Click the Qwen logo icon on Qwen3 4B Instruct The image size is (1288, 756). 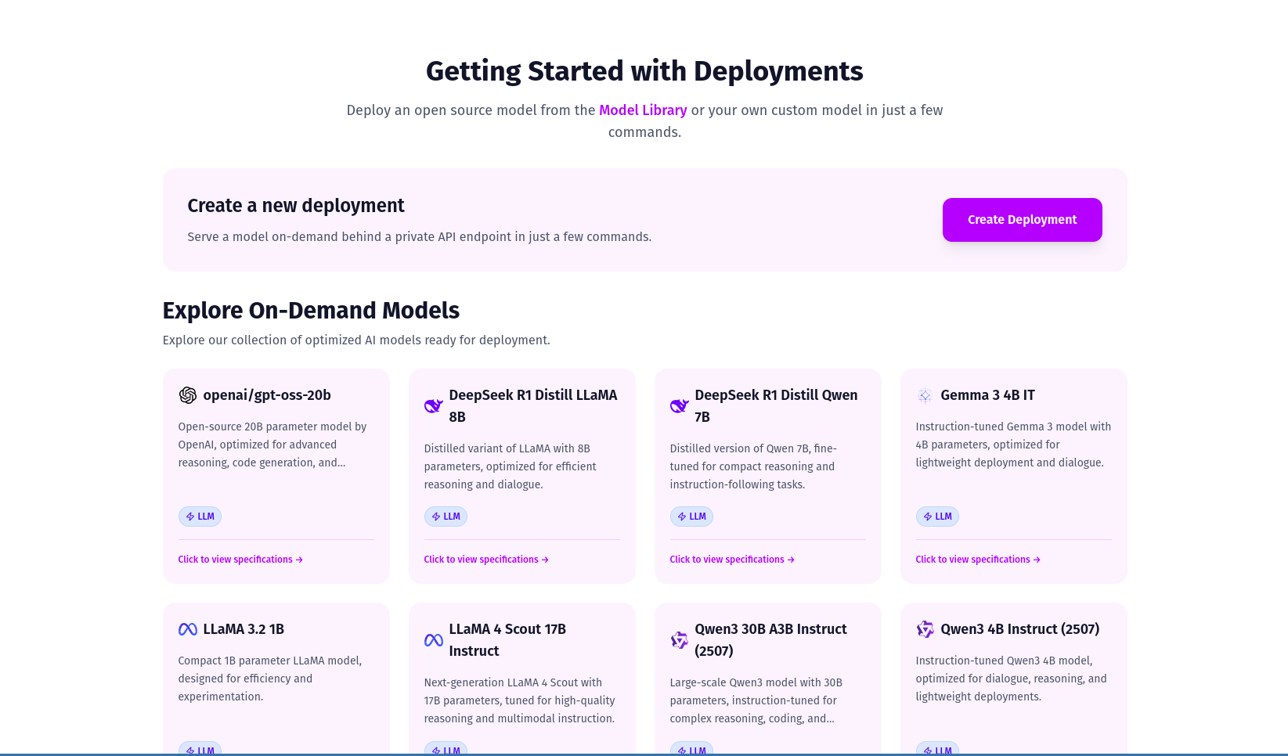[925, 629]
